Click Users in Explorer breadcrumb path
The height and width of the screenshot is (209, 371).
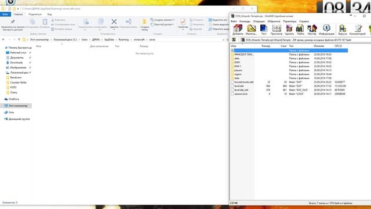[x=85, y=39]
